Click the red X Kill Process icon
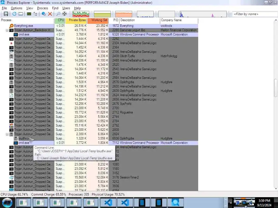The image size is (278, 208). tap(50, 14)
